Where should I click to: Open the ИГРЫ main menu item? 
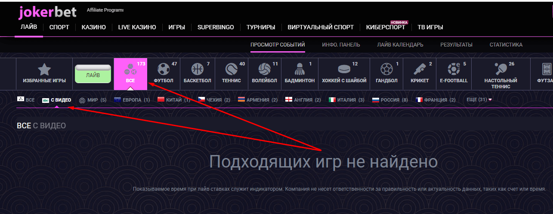(x=177, y=27)
